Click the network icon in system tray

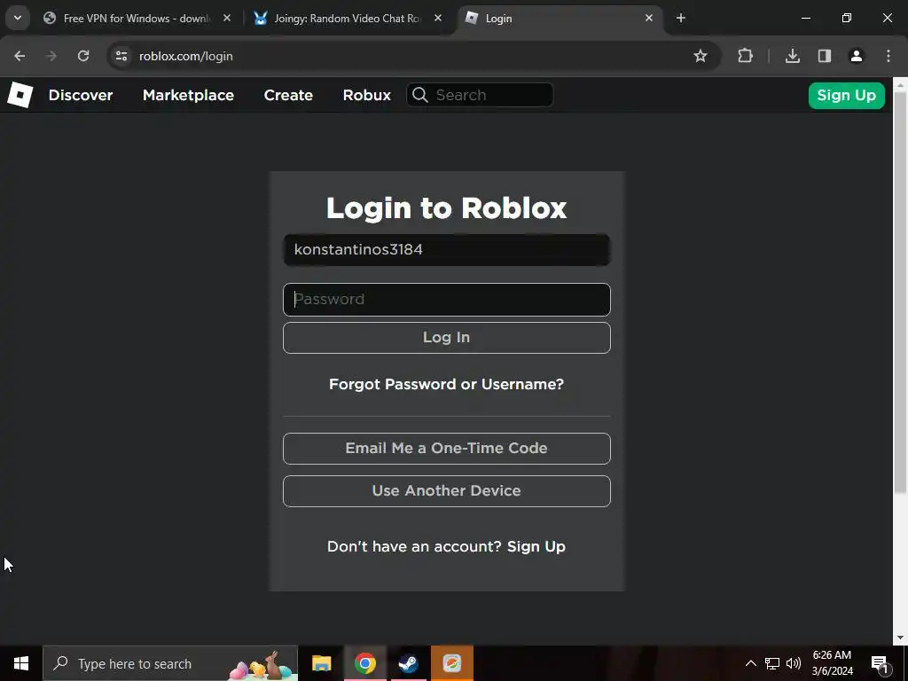tap(772, 663)
